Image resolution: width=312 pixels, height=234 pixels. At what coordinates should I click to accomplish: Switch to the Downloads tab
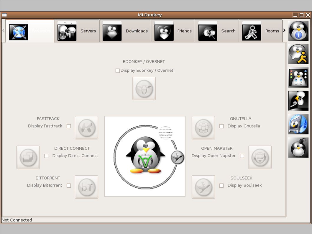click(x=125, y=31)
